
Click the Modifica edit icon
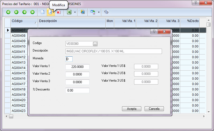point(50,12)
